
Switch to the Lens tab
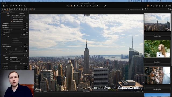8,13
